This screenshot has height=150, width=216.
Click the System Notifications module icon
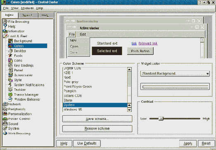[10, 85]
